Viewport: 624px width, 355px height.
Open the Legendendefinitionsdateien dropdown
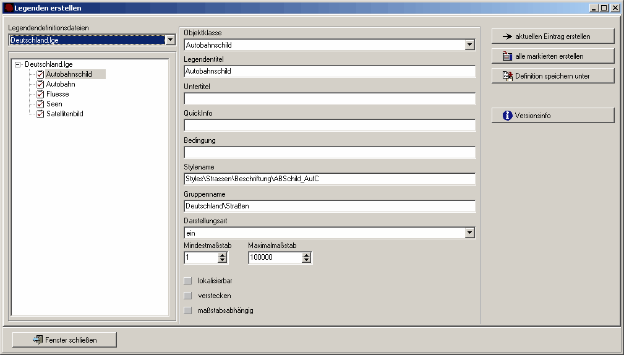point(170,40)
